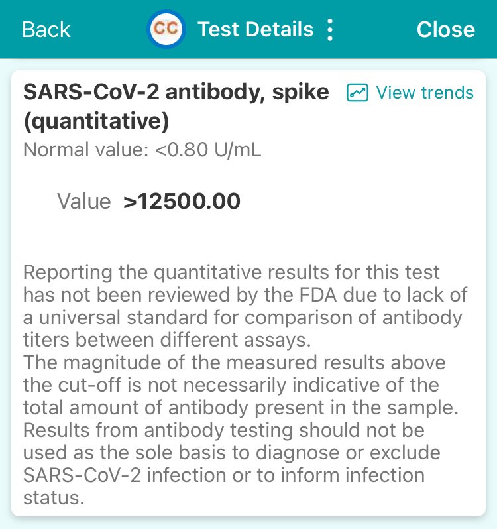The width and height of the screenshot is (497, 529).
Task: Select the >12500.00 result value
Action: [182, 202]
